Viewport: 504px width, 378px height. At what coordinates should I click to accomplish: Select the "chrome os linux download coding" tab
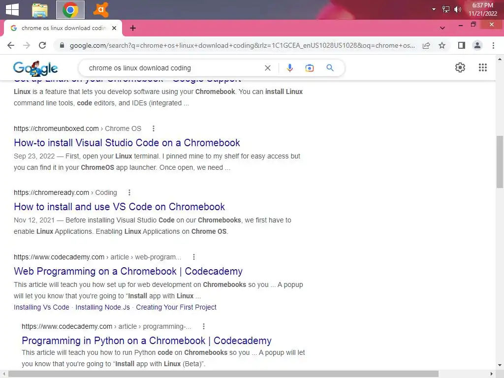(63, 28)
